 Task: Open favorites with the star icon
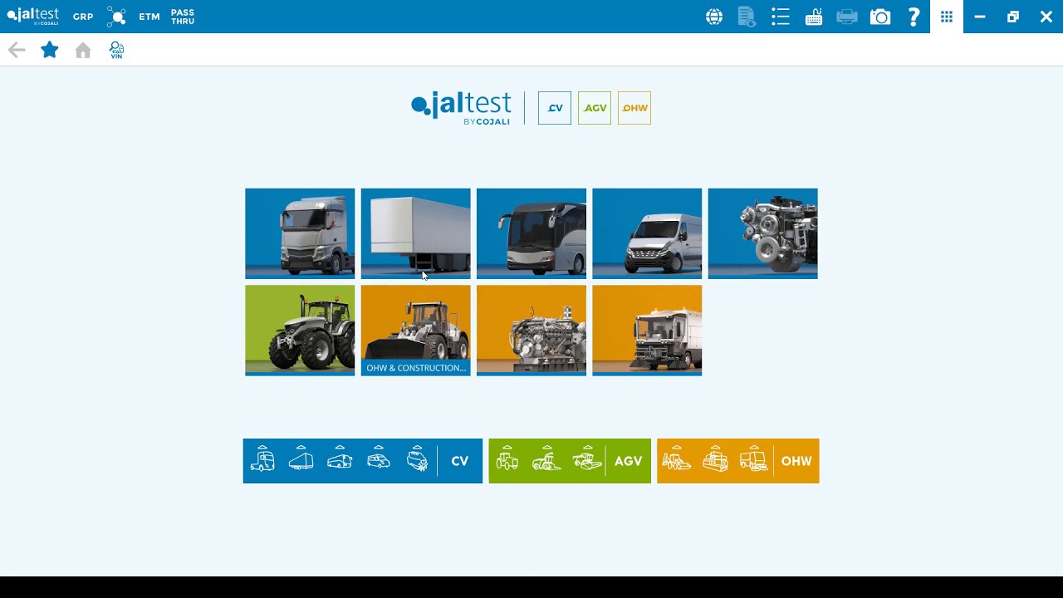[50, 50]
